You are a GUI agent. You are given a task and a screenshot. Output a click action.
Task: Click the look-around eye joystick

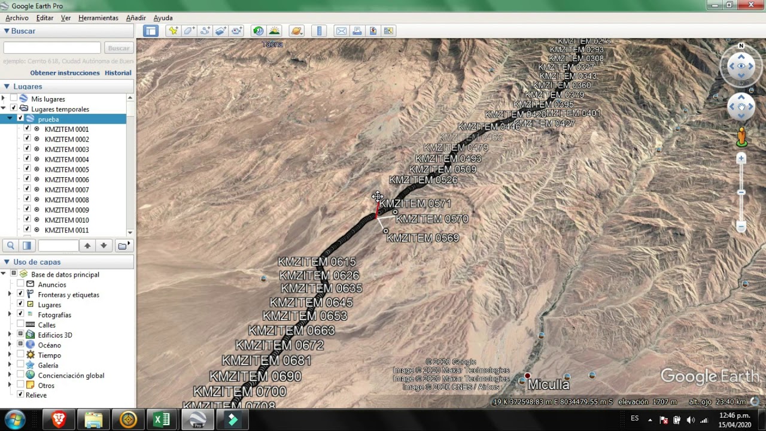[741, 66]
